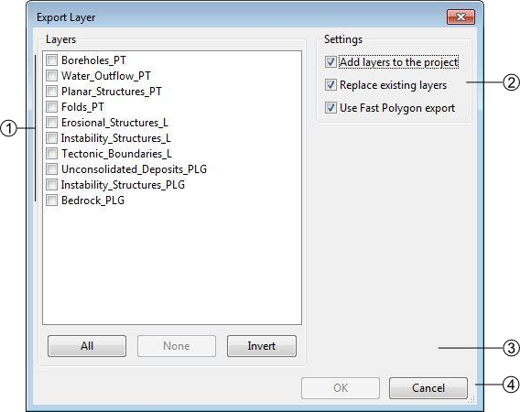The height and width of the screenshot is (412, 520).
Task: Click the Invert selection button
Action: [262, 346]
